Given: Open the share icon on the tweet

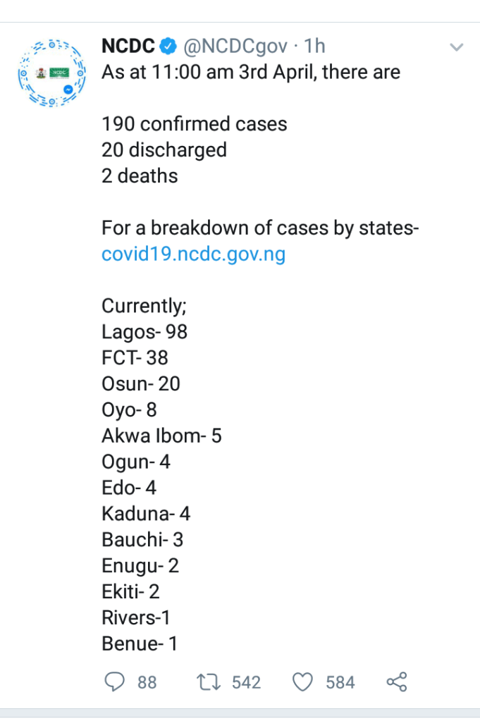Looking at the screenshot, I should coord(397,682).
